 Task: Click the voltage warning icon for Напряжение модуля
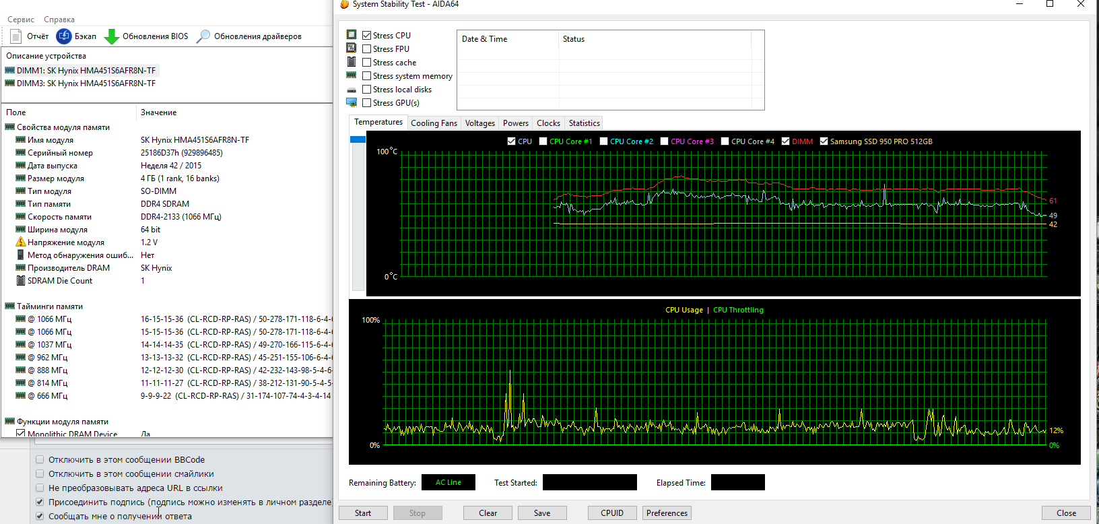click(x=21, y=242)
